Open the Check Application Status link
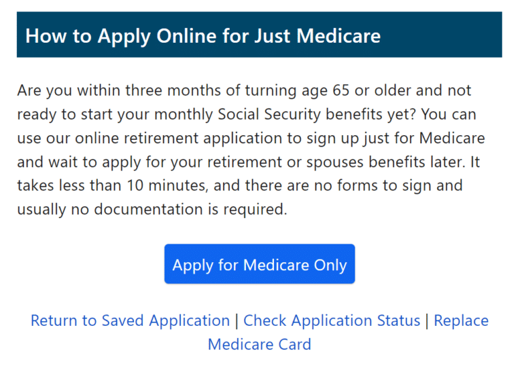This screenshot has height=368, width=522. pos(332,320)
